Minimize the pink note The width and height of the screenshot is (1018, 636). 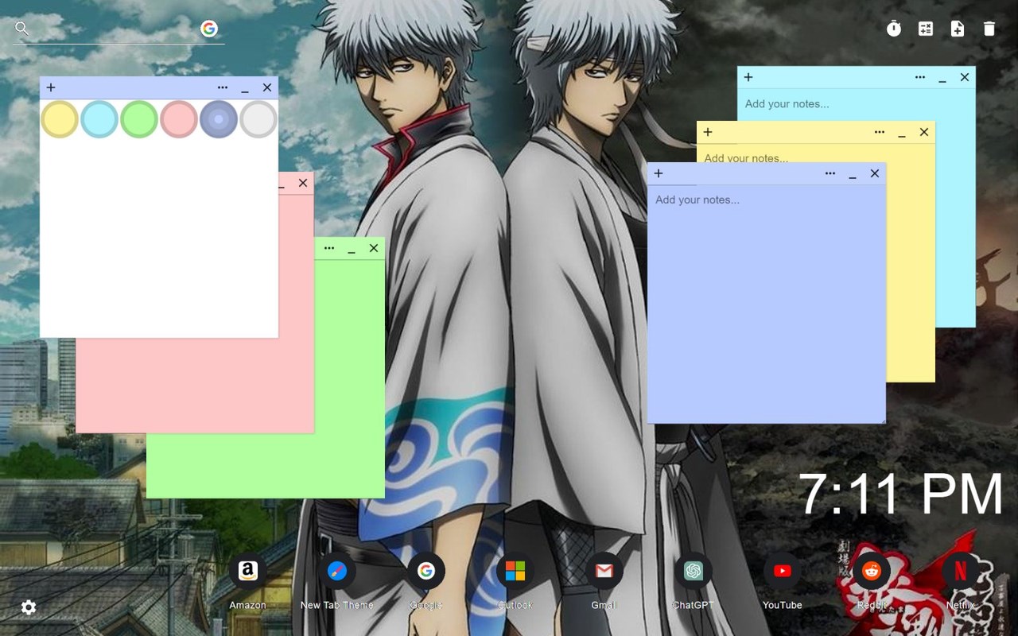coord(282,184)
